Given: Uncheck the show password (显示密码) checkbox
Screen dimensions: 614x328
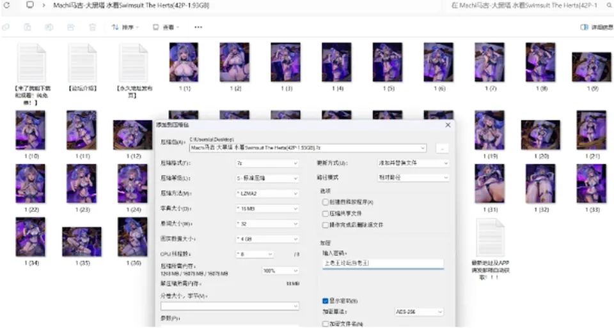Looking at the screenshot, I should [x=325, y=301].
